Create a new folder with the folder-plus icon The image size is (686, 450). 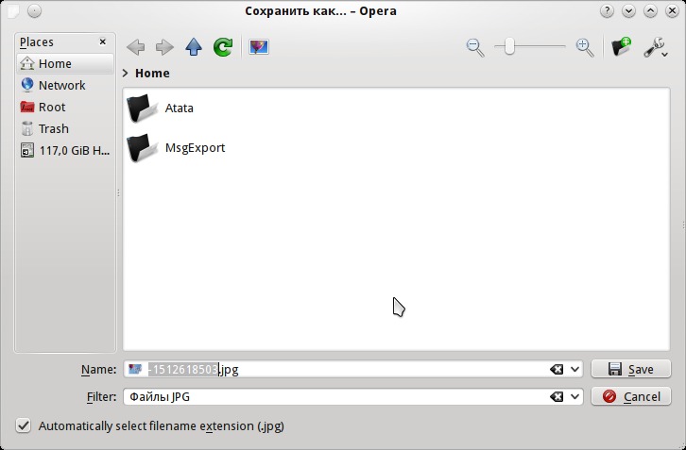click(x=621, y=47)
